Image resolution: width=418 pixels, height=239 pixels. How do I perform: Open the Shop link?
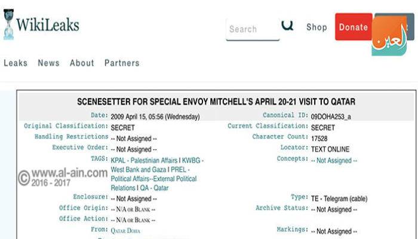(316, 27)
